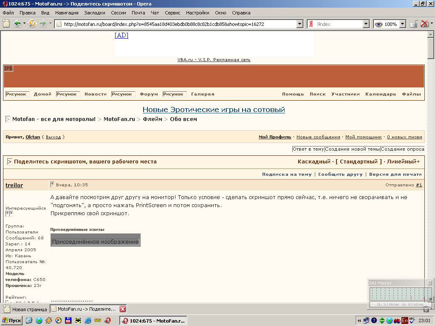Click the Флейм breadcrumb link
Viewport: 435px width, 326px height.
tap(153, 119)
